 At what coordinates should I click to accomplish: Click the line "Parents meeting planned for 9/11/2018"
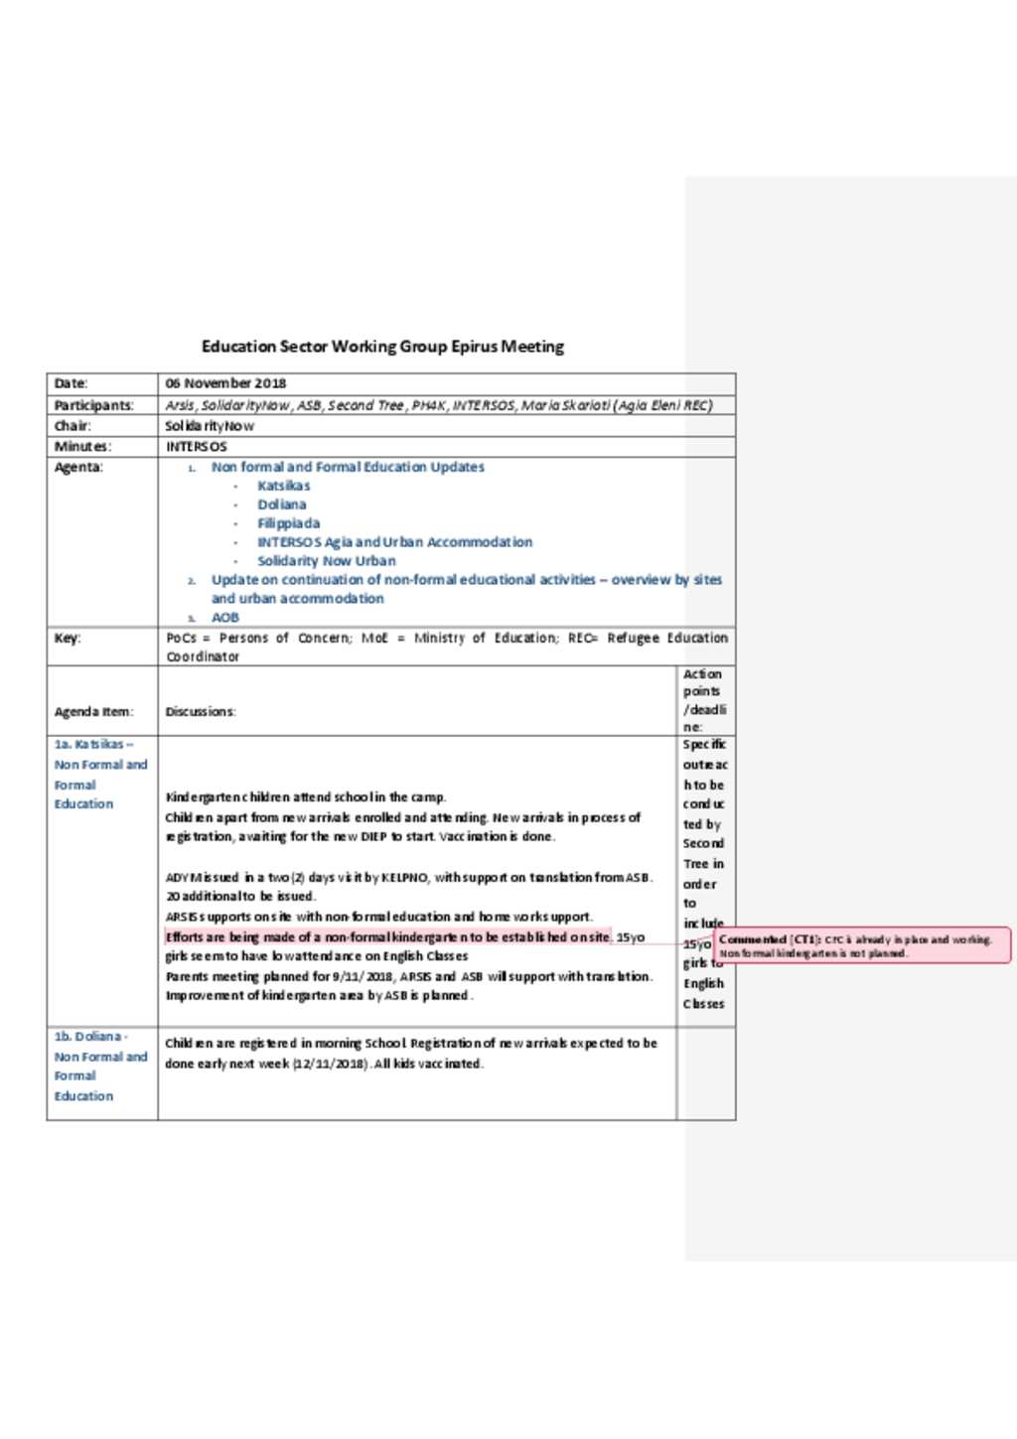pos(409,976)
